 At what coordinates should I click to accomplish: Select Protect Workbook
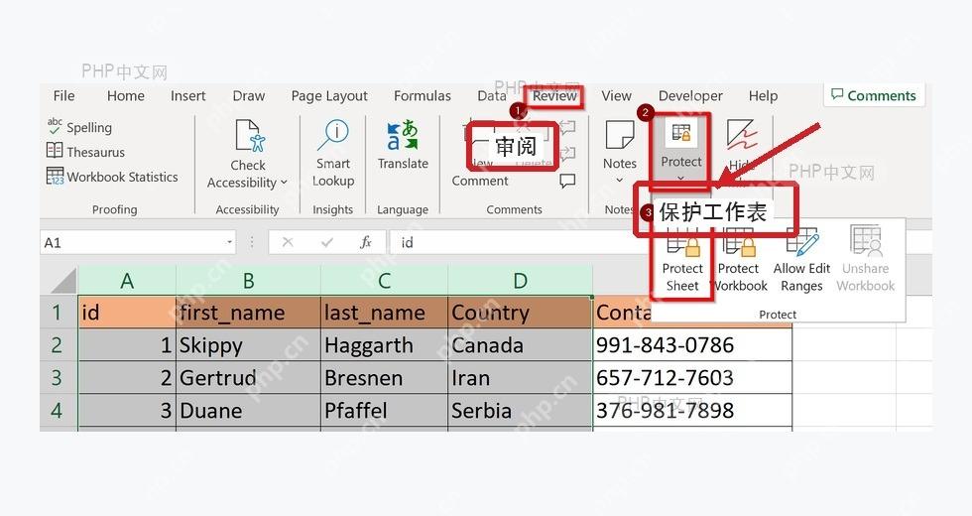tap(739, 260)
